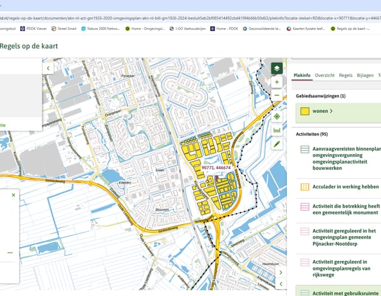Open the Street Smart bookmark
This screenshot has width=381, height=296.
65,29
